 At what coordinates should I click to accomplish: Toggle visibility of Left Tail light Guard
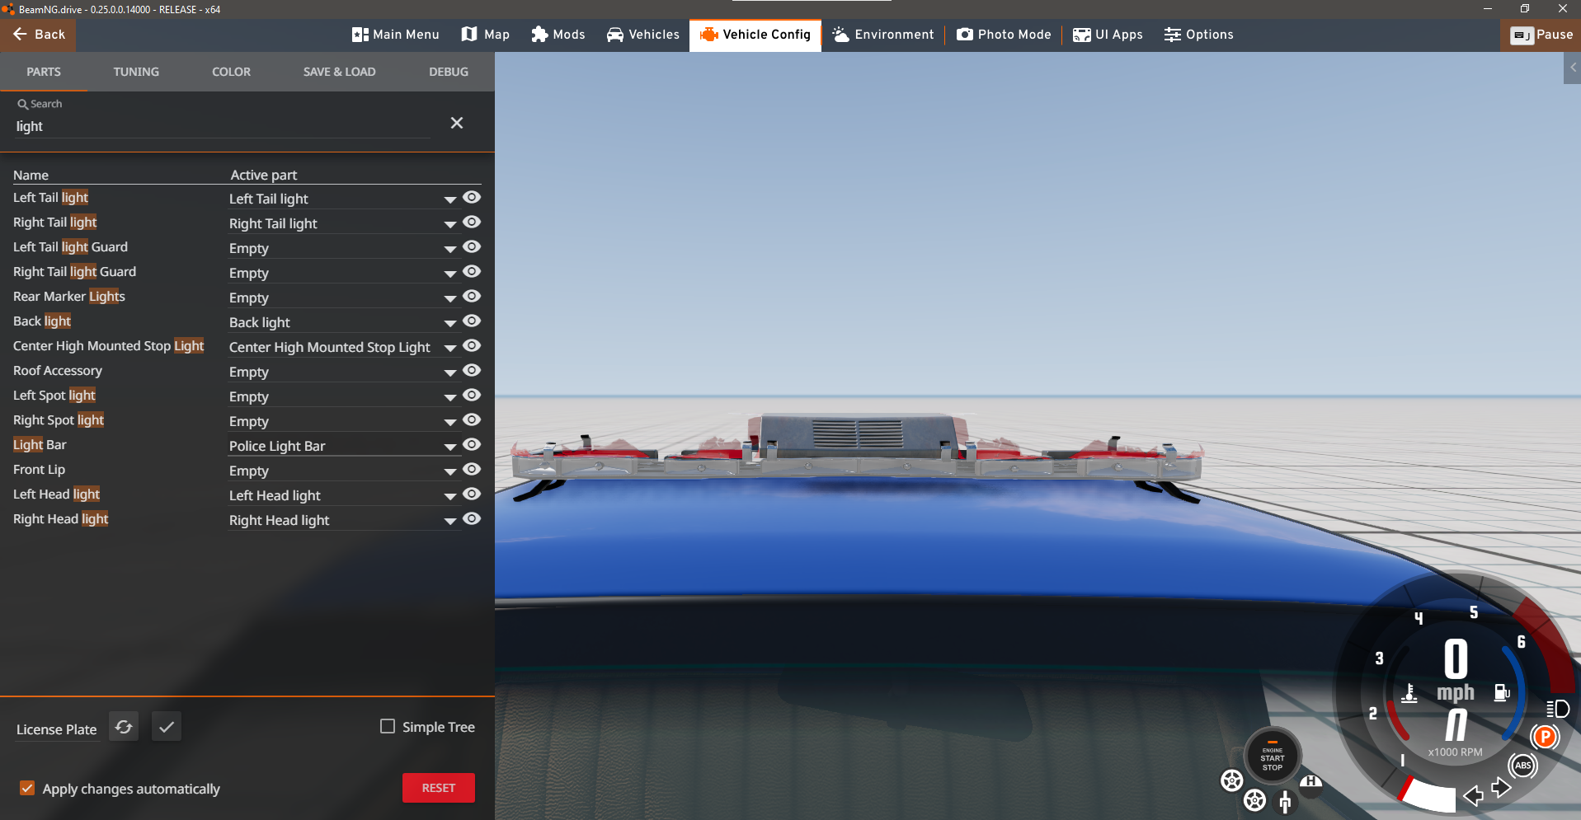click(x=472, y=247)
